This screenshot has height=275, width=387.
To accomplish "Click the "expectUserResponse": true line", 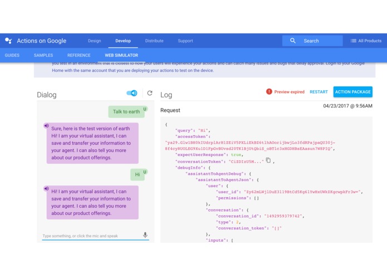I will point(209,155).
